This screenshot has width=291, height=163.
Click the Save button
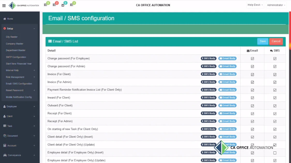click(263, 41)
